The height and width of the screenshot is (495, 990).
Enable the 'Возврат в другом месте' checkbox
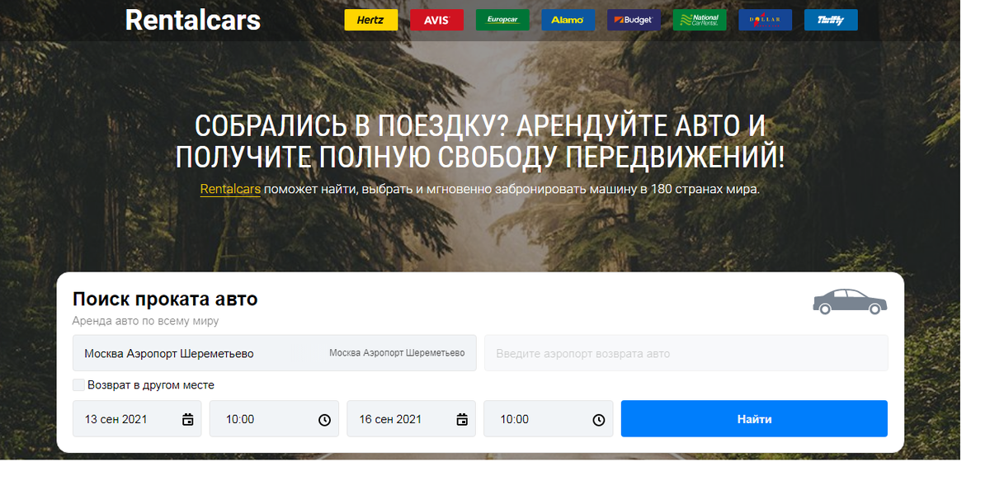(78, 384)
